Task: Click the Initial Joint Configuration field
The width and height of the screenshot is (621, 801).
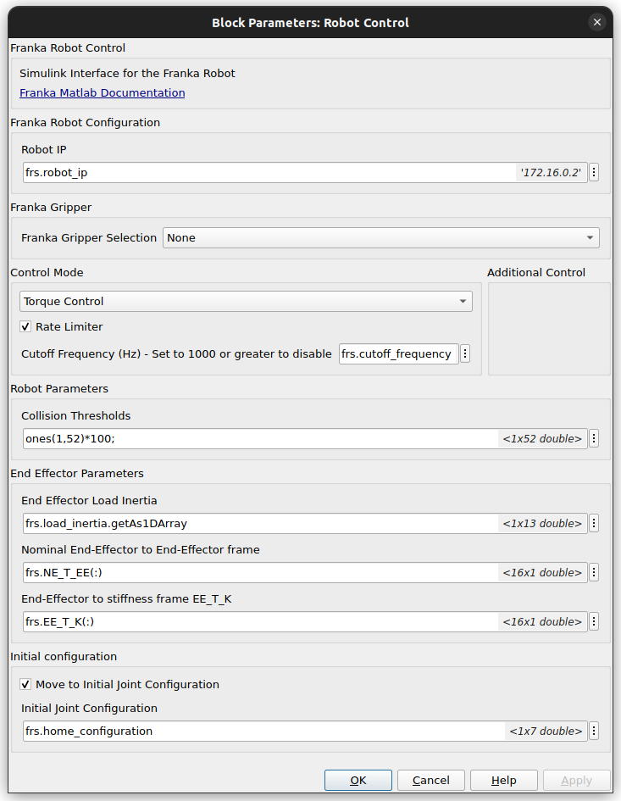Action: coord(263,731)
